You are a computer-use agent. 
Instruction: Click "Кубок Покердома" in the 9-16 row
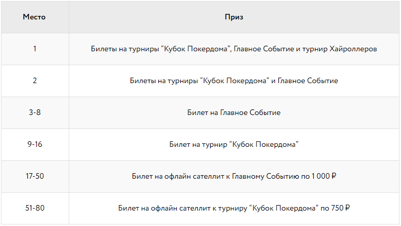pyautogui.click(x=265, y=144)
